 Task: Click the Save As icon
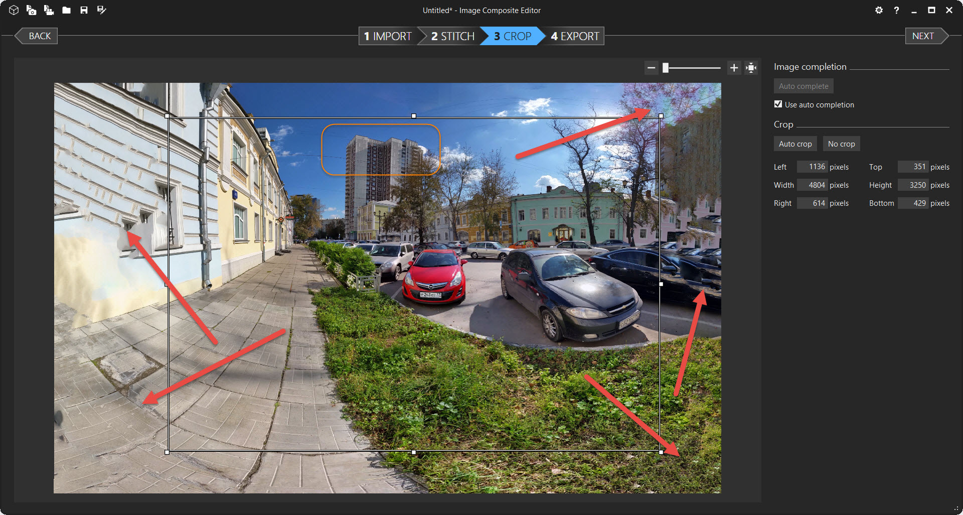pyautogui.click(x=101, y=10)
